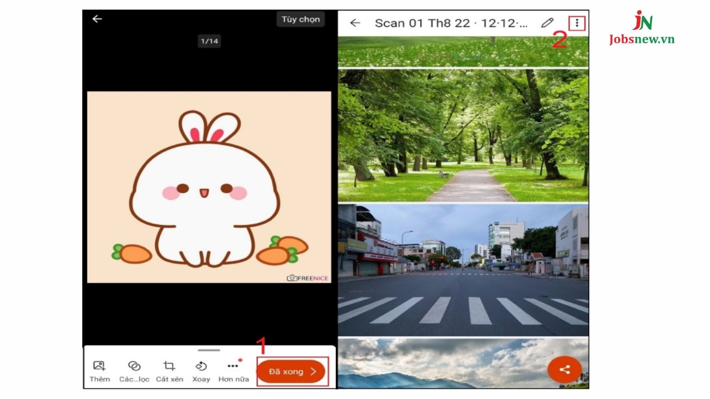Image resolution: width=710 pixels, height=399 pixels.
Task: Open the cloudy mountain sky page
Action: (463, 364)
